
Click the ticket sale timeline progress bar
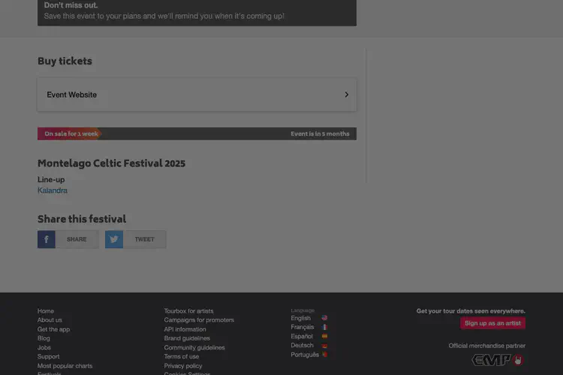197,133
